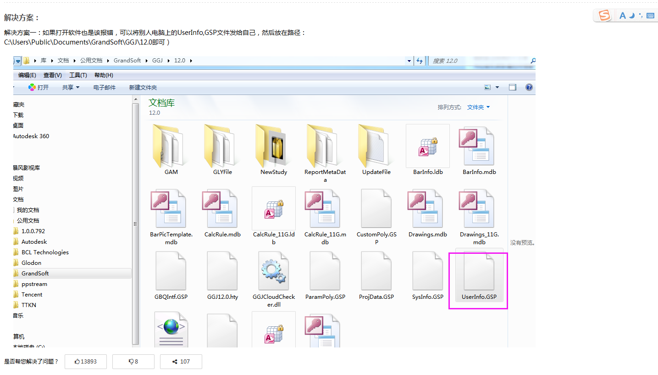Image resolution: width=658 pixels, height=375 pixels.
Task: Toggle the preview pane icon
Action: (x=513, y=87)
